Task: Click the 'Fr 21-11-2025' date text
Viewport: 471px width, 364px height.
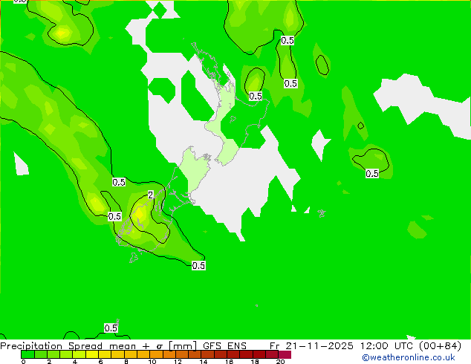Action: [x=311, y=346]
